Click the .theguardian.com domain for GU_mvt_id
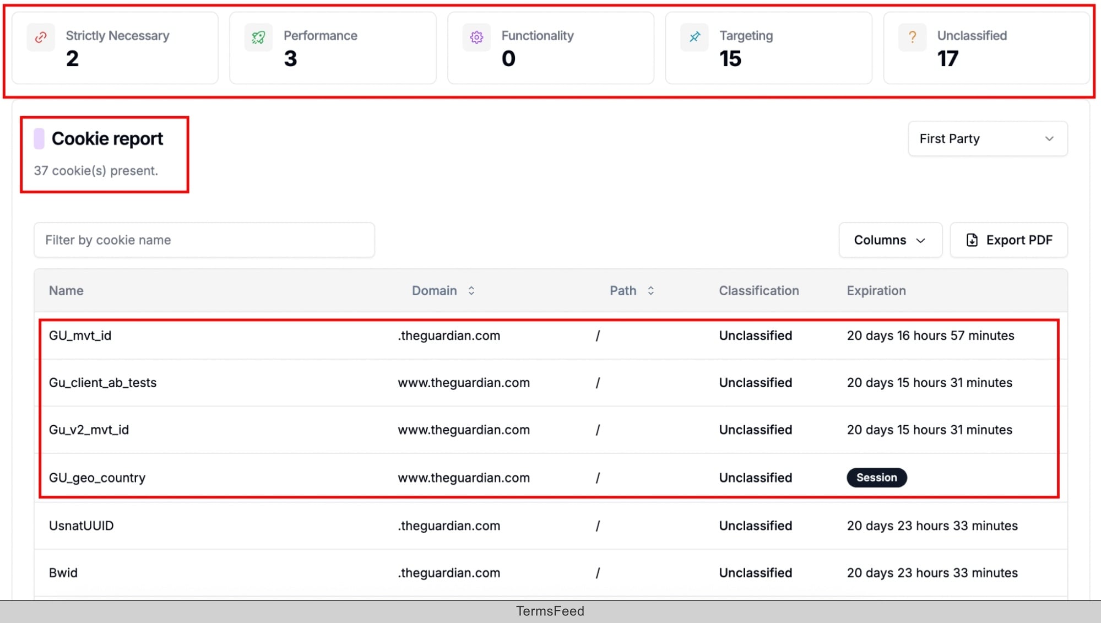Screen dimensions: 1101x623 pos(449,335)
